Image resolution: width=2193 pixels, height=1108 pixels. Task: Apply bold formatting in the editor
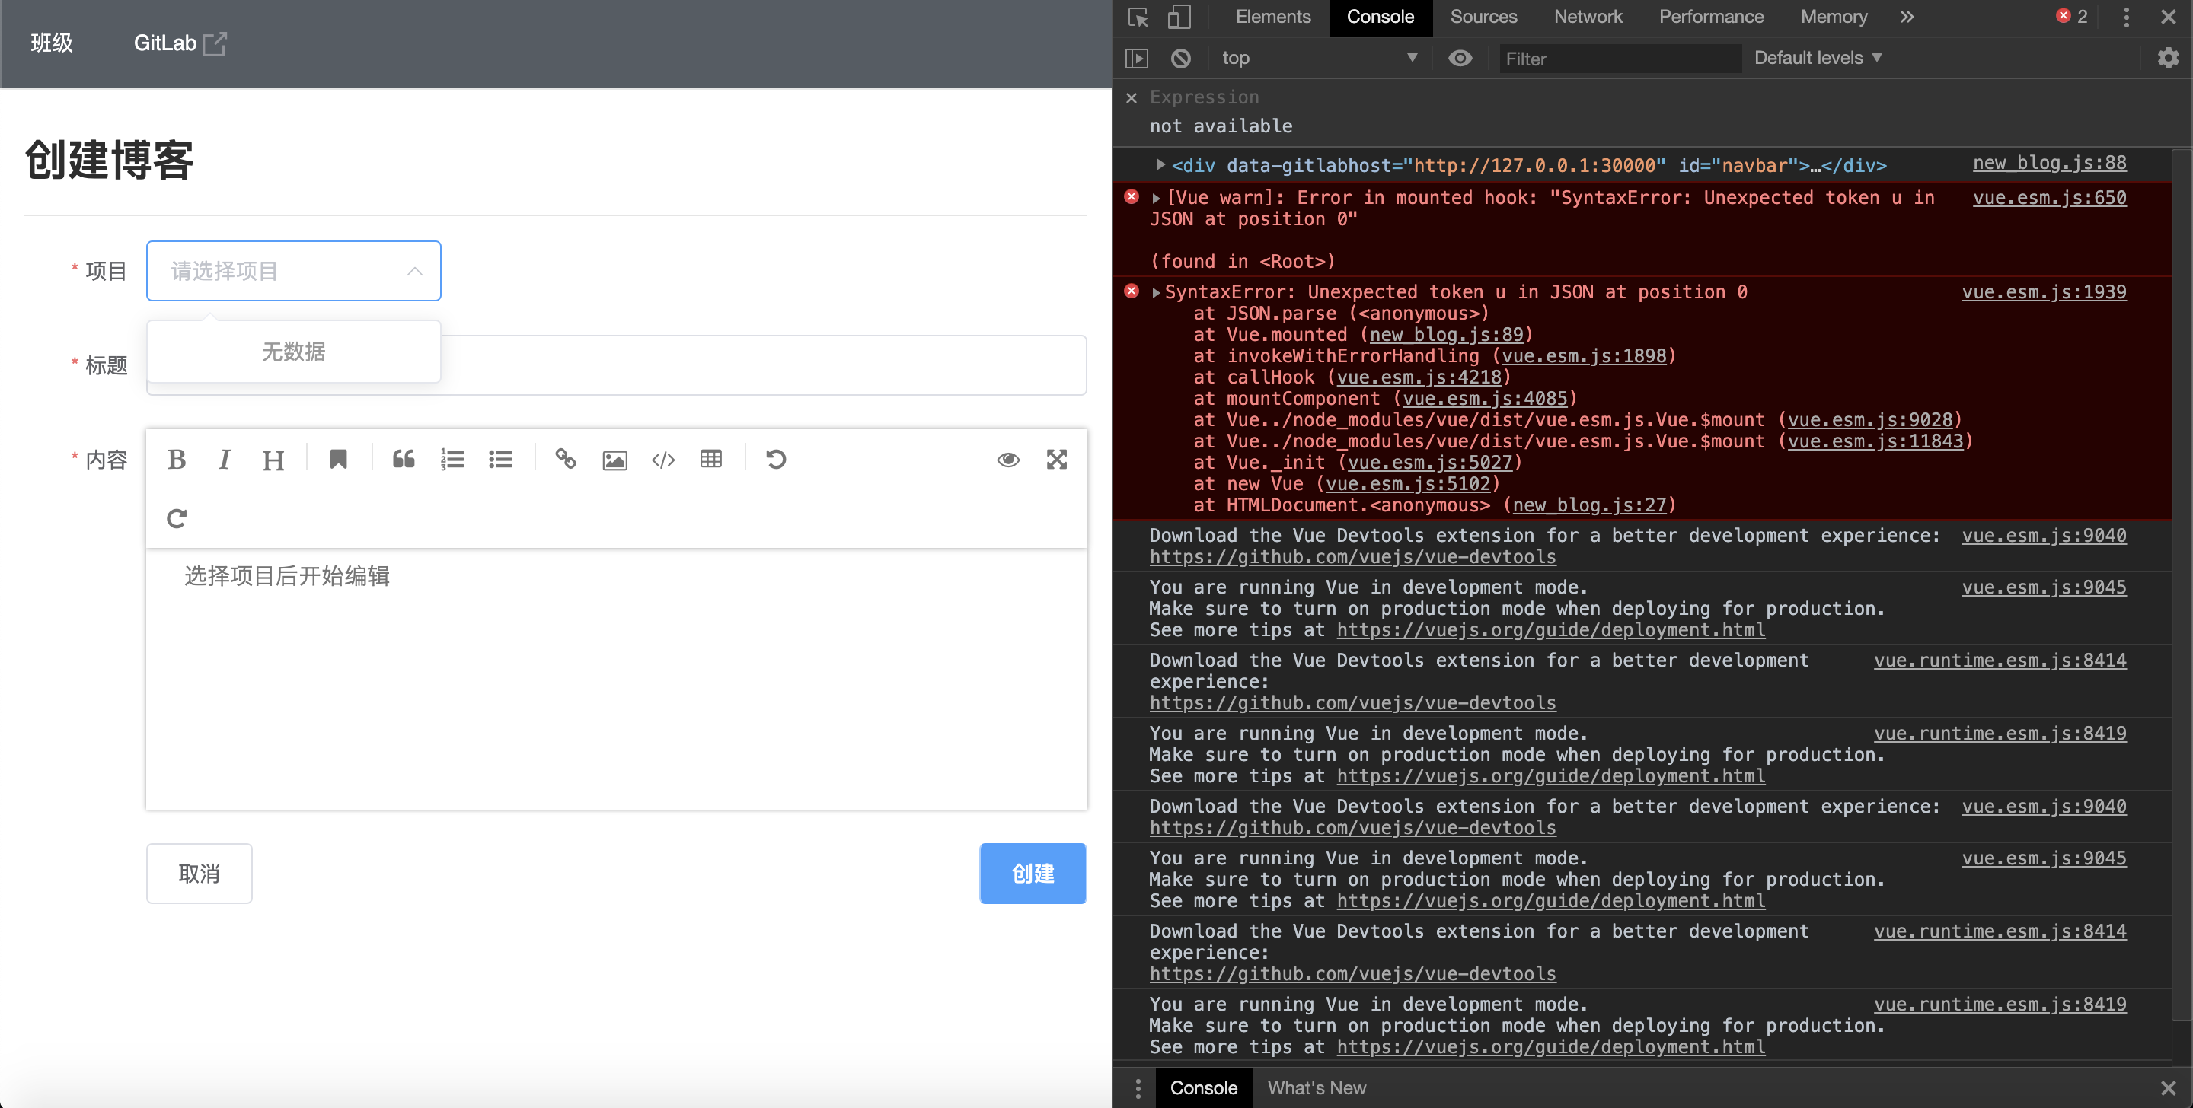coord(176,460)
